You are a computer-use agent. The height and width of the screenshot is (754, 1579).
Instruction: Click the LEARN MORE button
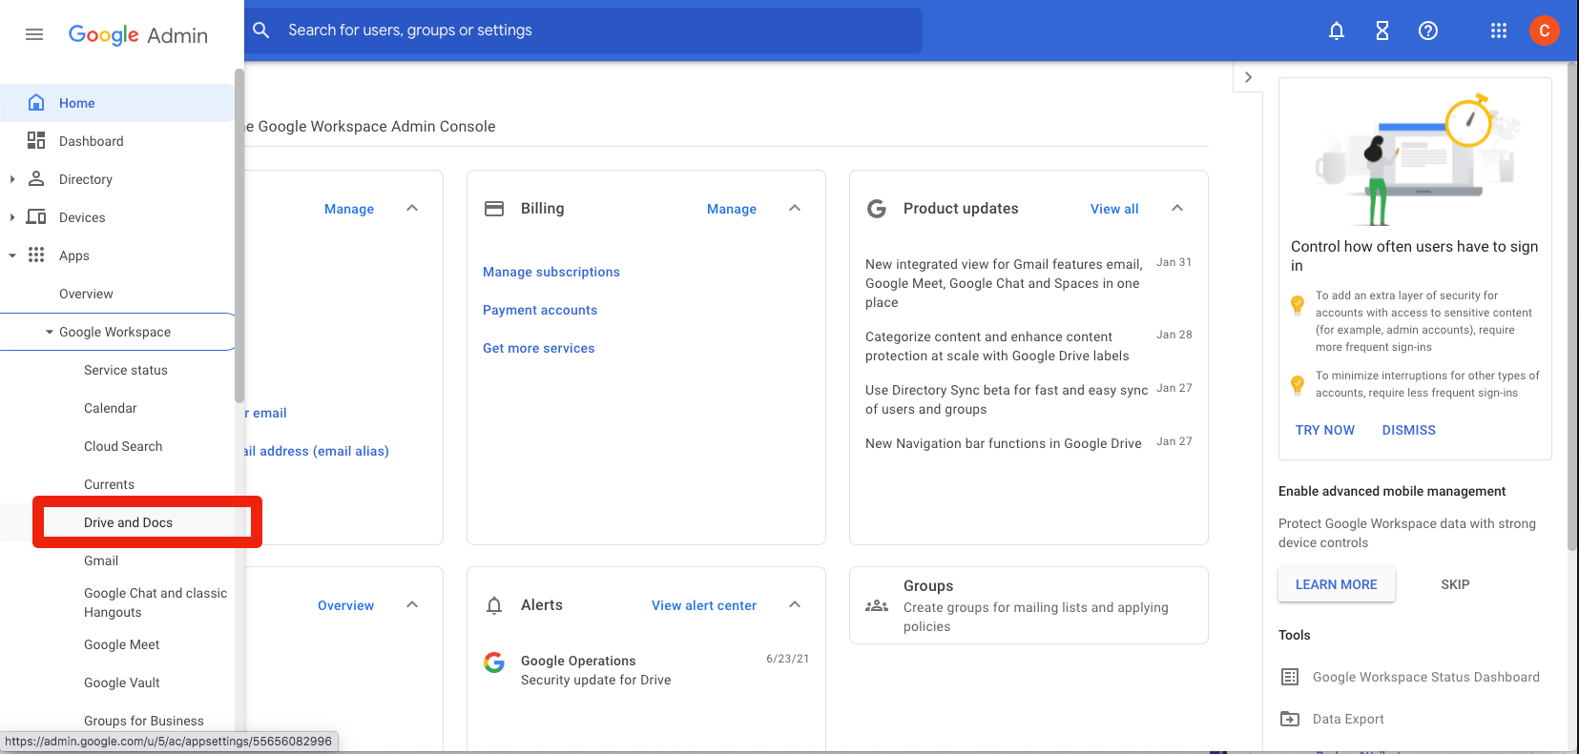click(x=1336, y=584)
